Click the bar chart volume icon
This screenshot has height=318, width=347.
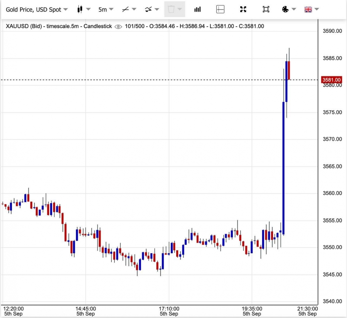click(197, 9)
